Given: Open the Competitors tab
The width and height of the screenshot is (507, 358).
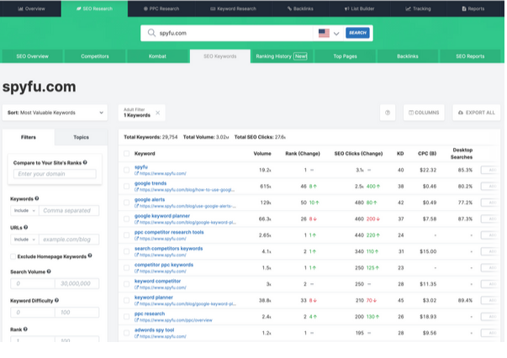Looking at the screenshot, I should click(x=95, y=56).
